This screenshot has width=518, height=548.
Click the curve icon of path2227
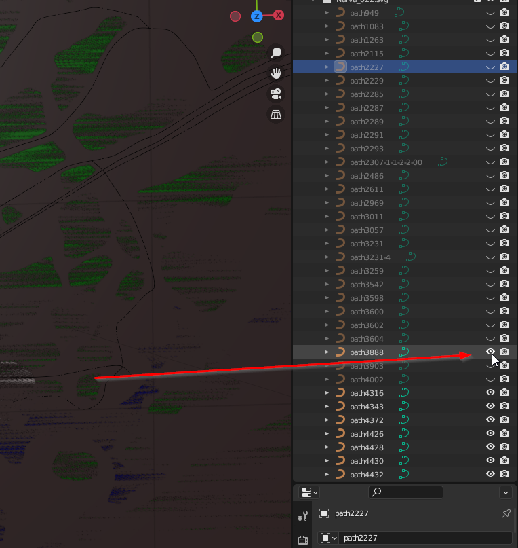(340, 67)
